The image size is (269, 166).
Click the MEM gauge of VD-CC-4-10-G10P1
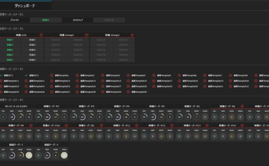[x=12, y=117]
